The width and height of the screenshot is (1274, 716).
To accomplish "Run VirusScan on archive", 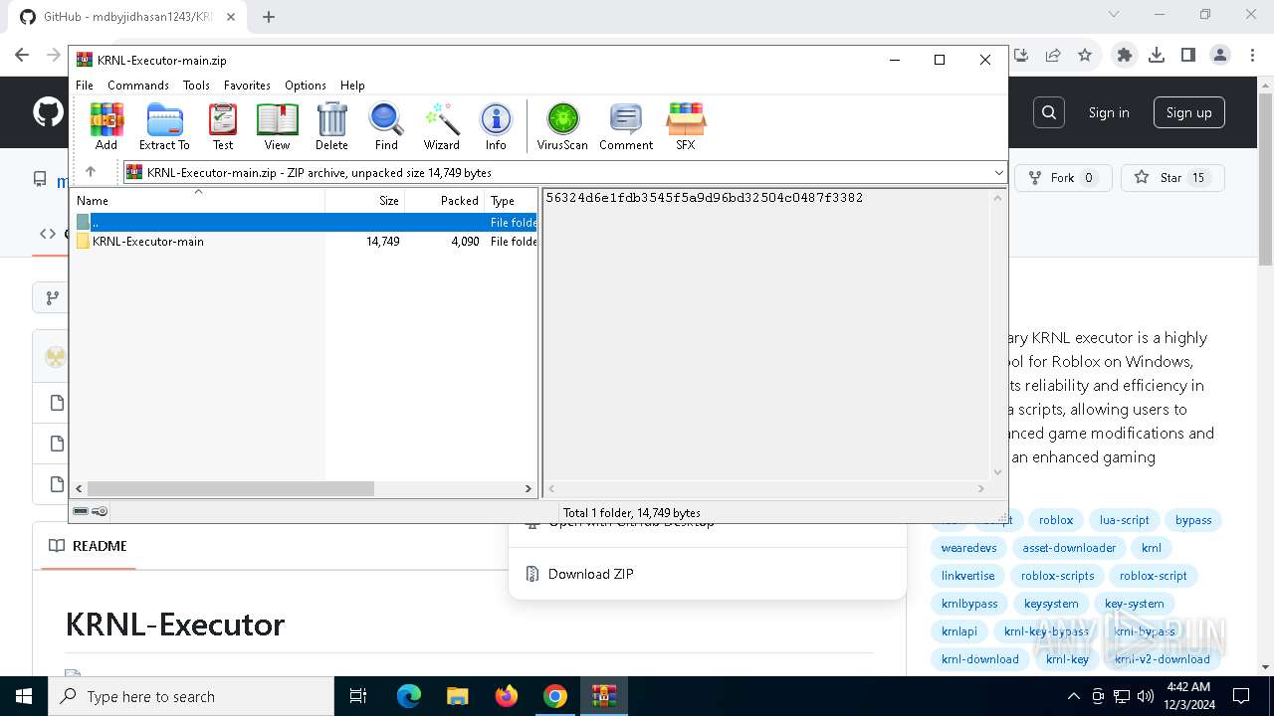I will coord(562,126).
